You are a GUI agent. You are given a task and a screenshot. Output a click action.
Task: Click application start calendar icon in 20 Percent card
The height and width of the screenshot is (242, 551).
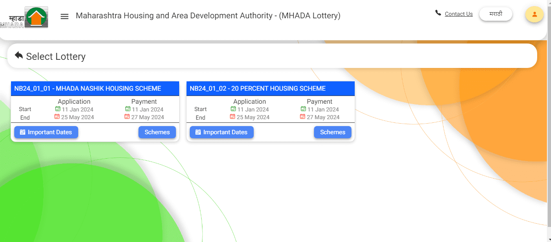(x=233, y=109)
